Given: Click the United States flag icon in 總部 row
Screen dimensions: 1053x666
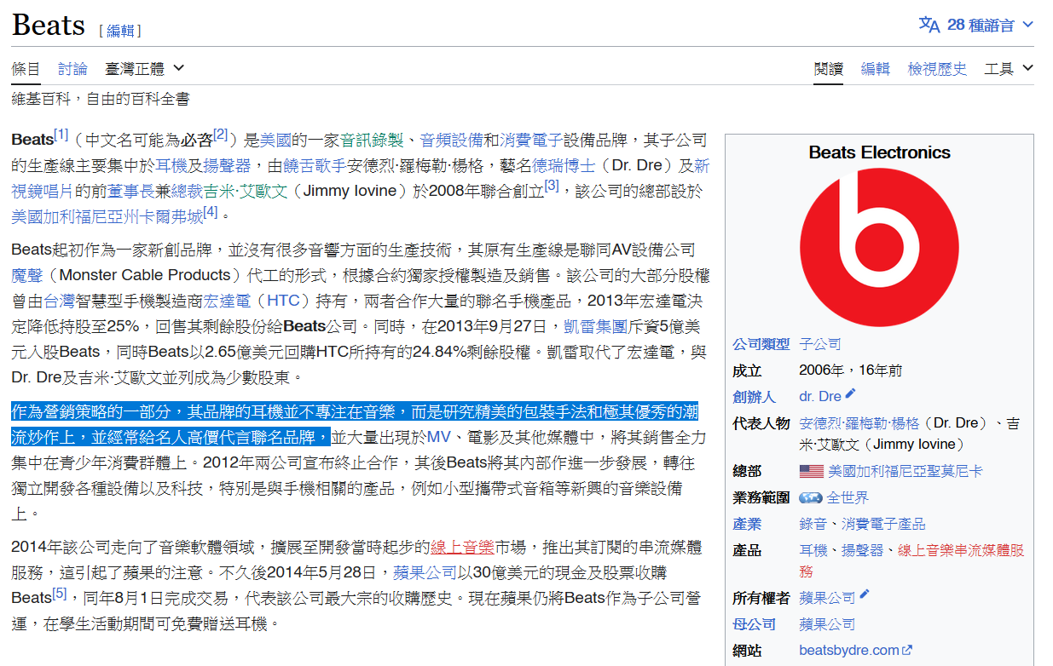Looking at the screenshot, I should [x=811, y=471].
